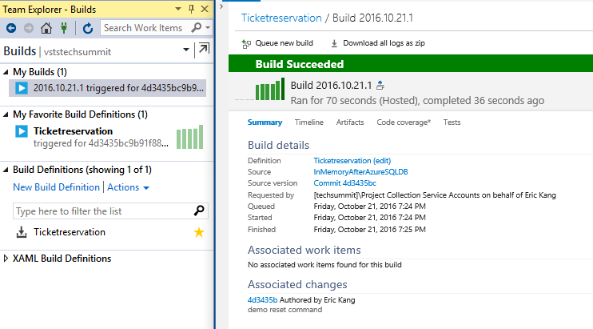Click the Back navigation arrow in Team Explorer
This screenshot has width=593, height=329.
[x=11, y=28]
